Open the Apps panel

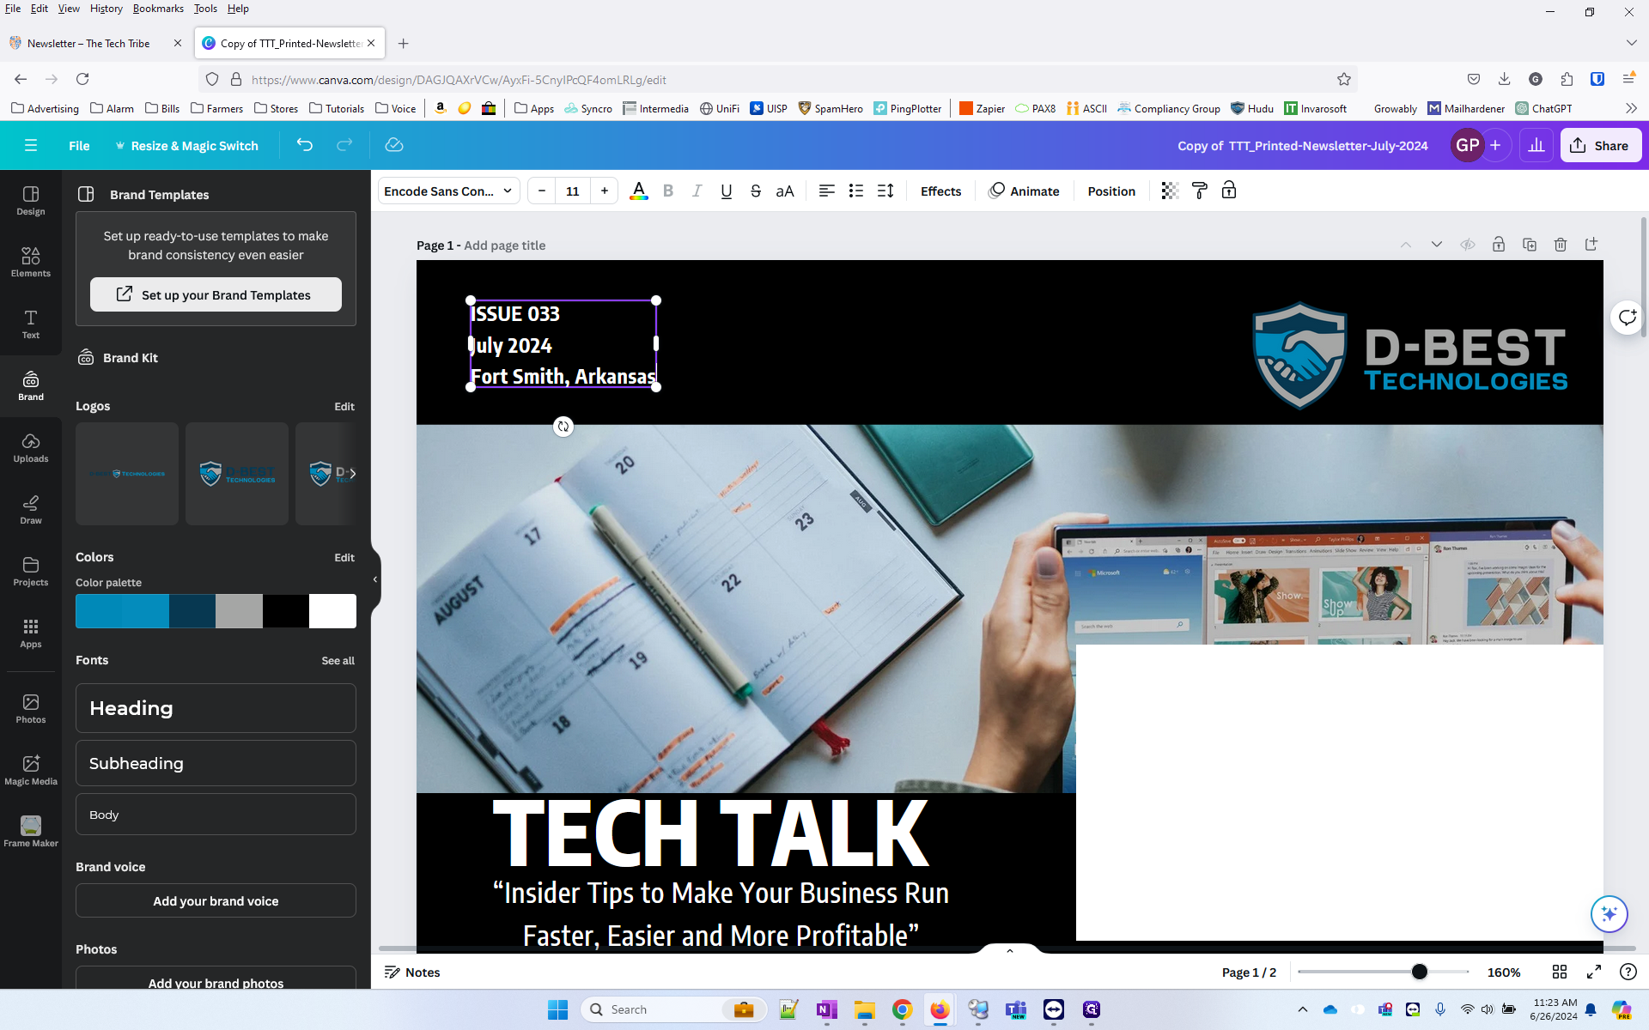coord(31,633)
